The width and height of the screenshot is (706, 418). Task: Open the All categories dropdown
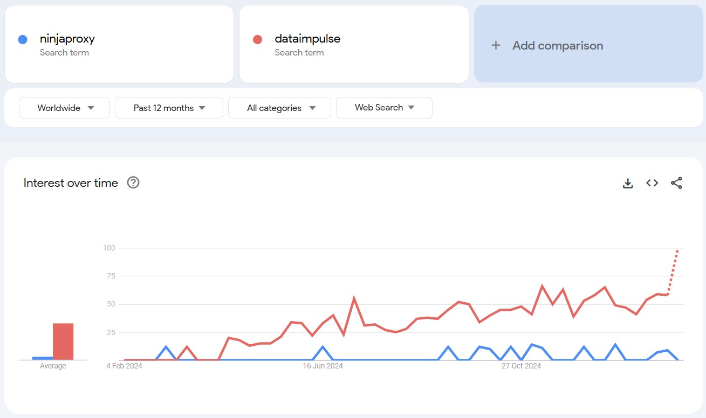point(279,108)
